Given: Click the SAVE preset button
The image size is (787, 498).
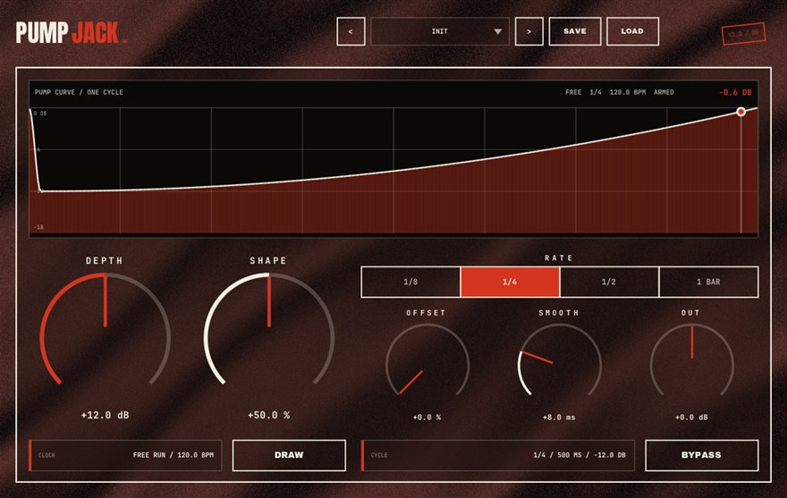Looking at the screenshot, I should pos(575,31).
